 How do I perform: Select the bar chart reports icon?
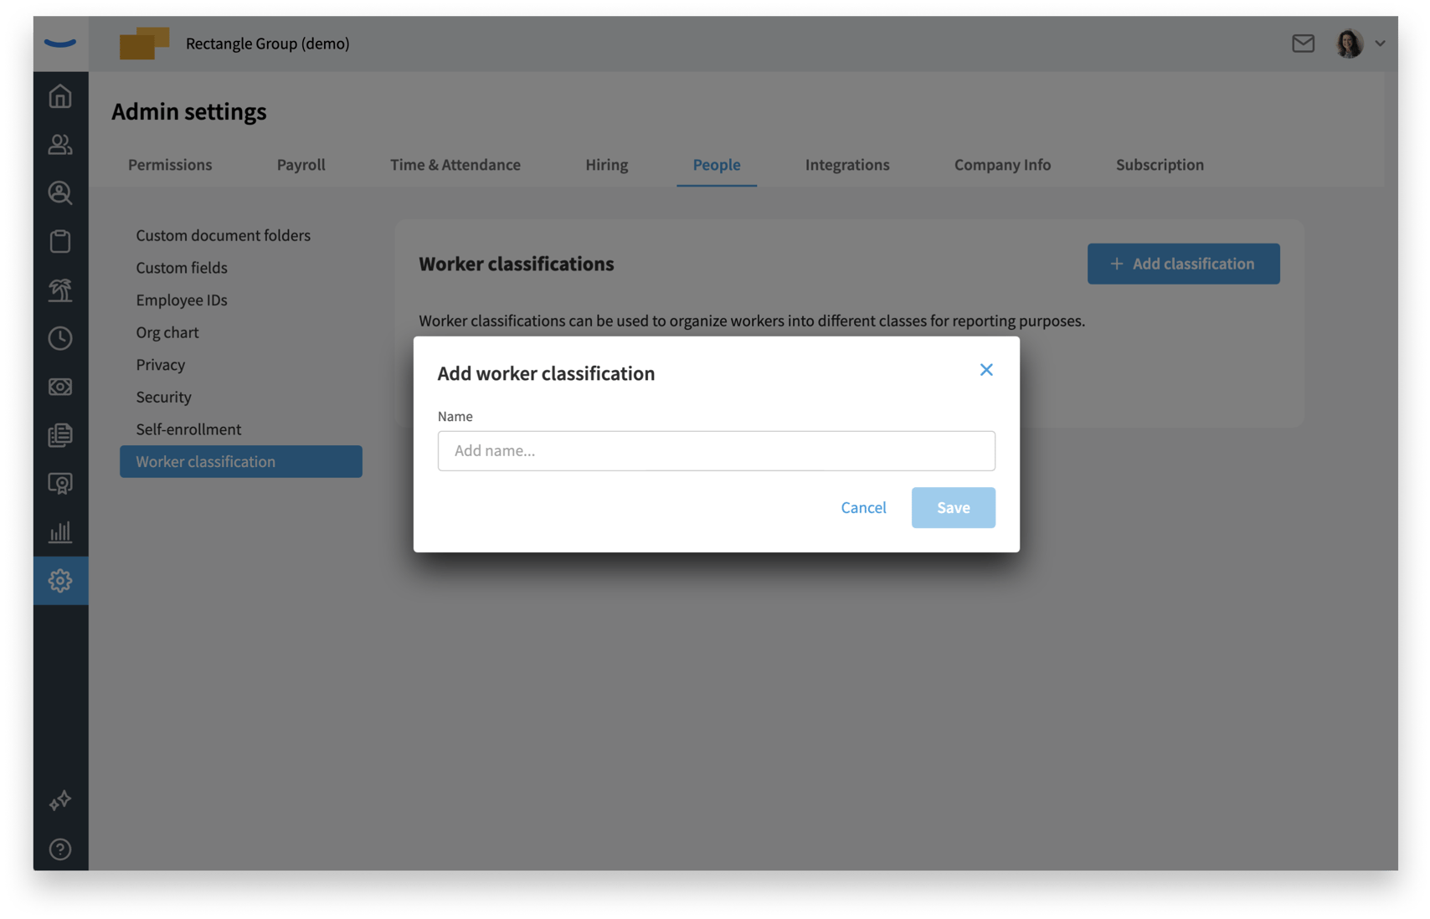(59, 531)
